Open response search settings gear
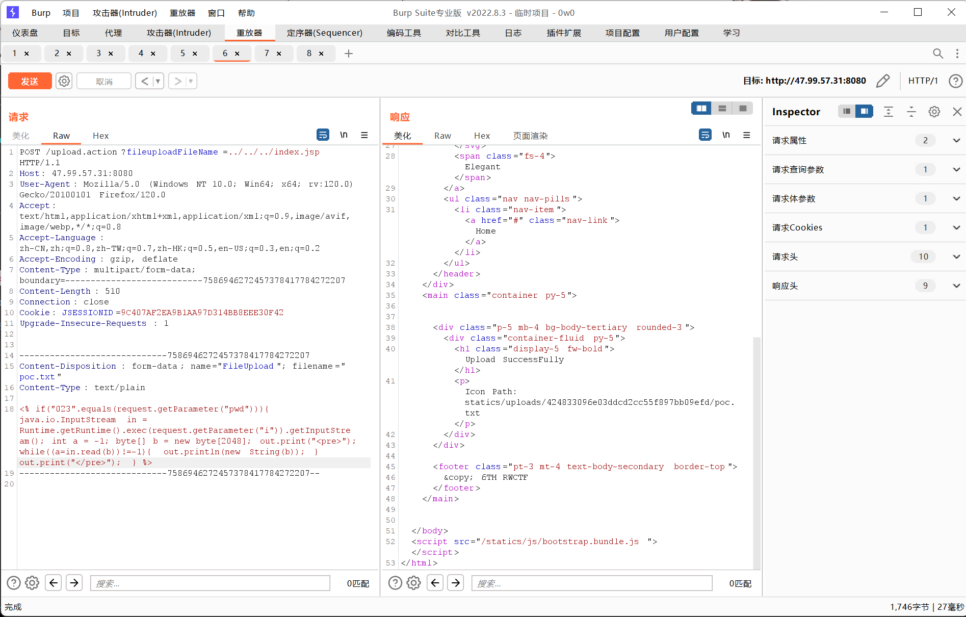966x617 pixels. click(x=413, y=583)
